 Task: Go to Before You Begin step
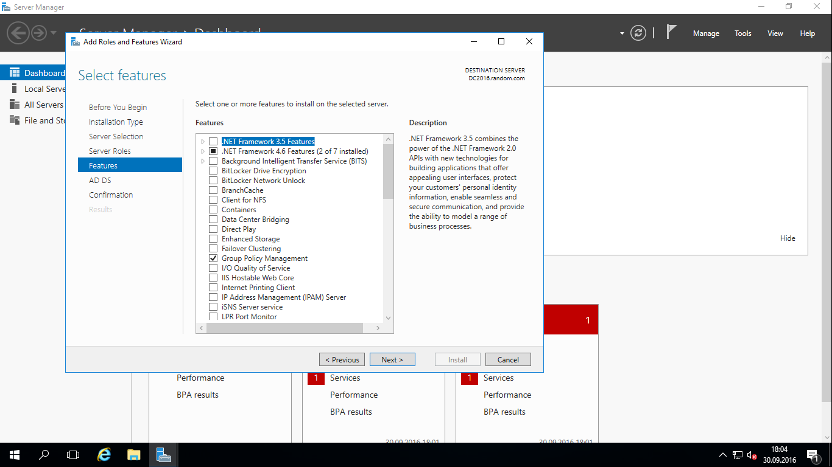click(x=118, y=108)
